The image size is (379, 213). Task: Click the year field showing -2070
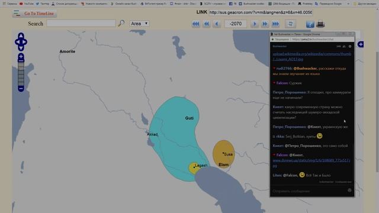click(x=236, y=24)
